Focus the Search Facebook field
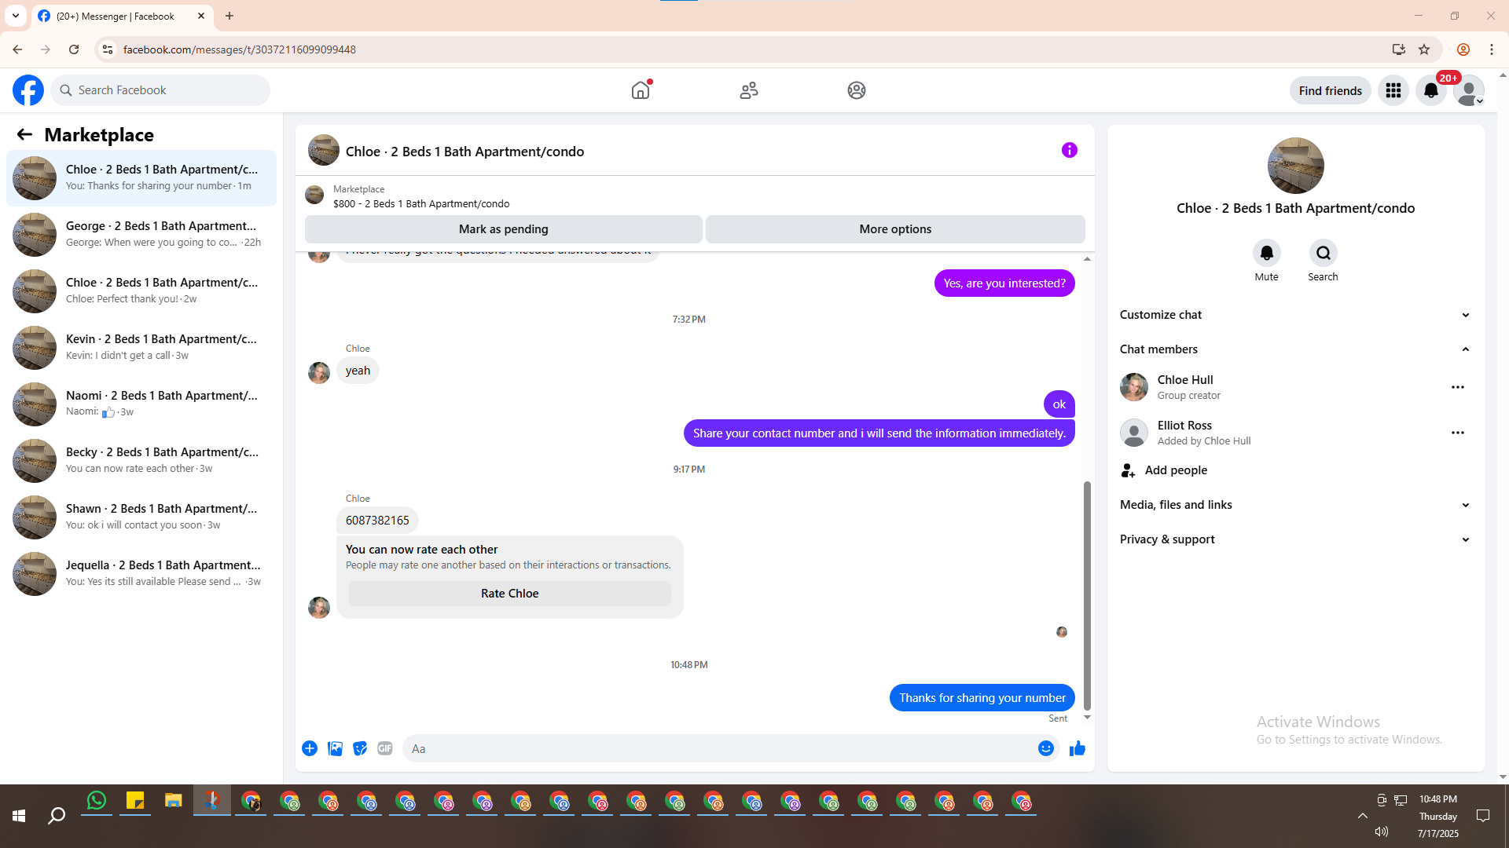 (x=160, y=90)
